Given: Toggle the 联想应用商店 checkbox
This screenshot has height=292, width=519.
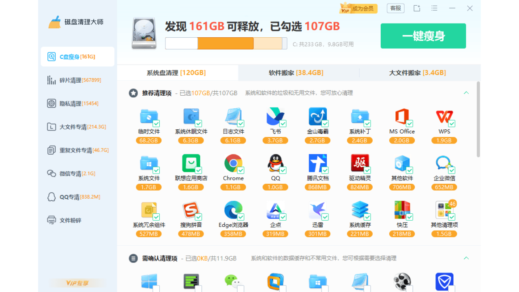Looking at the screenshot, I should click(198, 170).
